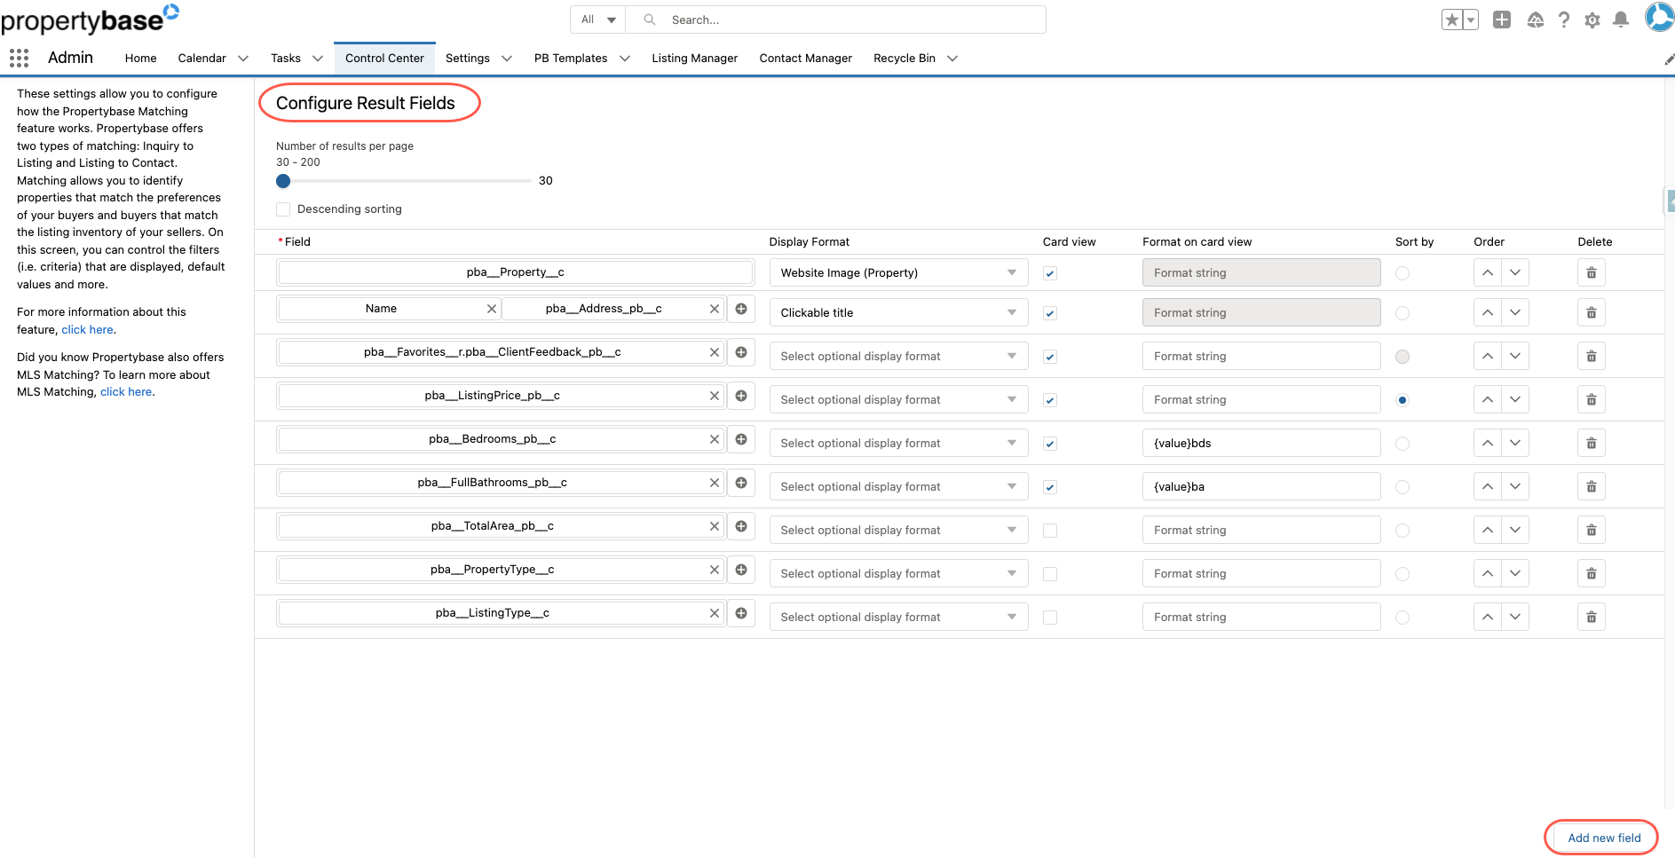Switch to the Listing Manager tab
Viewport: 1675px width, 858px height.
coord(694,58)
